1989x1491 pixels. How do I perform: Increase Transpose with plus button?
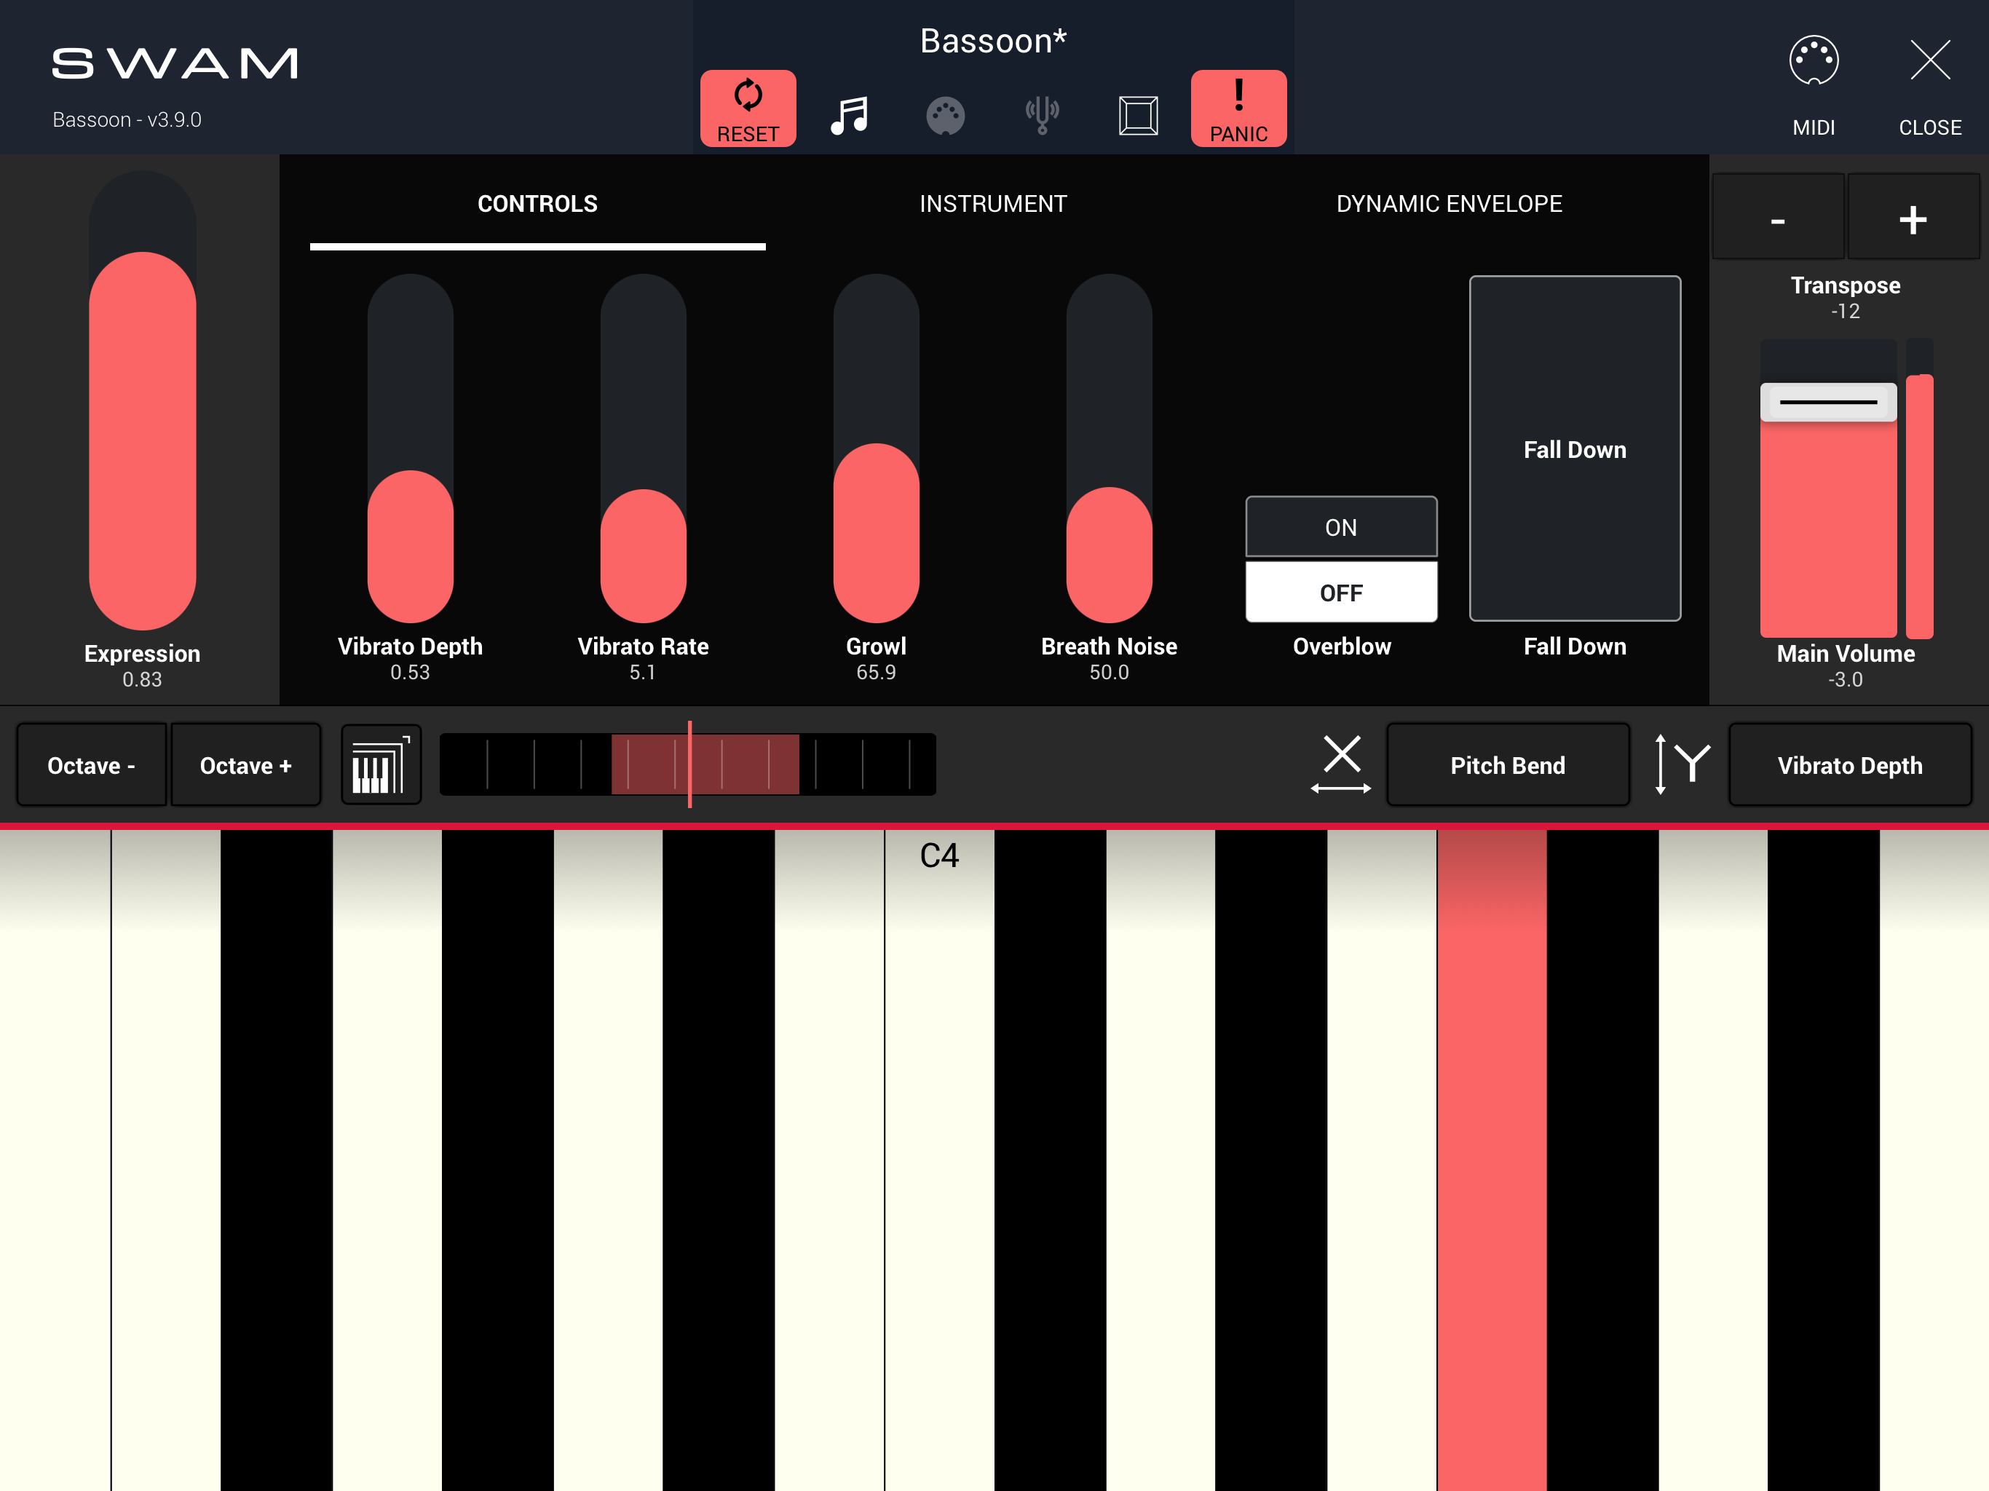[x=1913, y=218]
